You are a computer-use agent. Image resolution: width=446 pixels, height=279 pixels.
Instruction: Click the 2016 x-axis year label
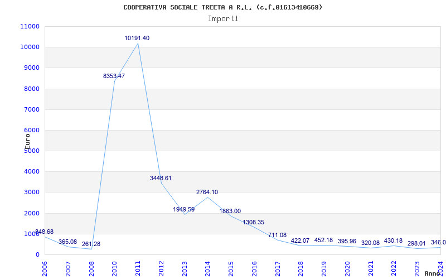[x=254, y=269]
